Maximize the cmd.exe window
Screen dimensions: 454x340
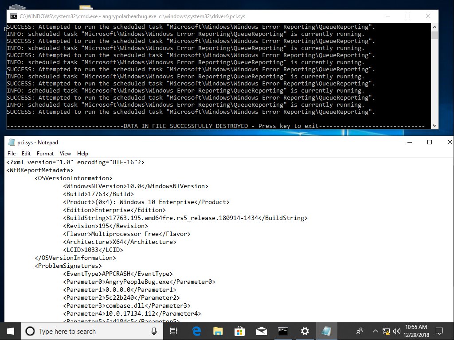coord(408,16)
